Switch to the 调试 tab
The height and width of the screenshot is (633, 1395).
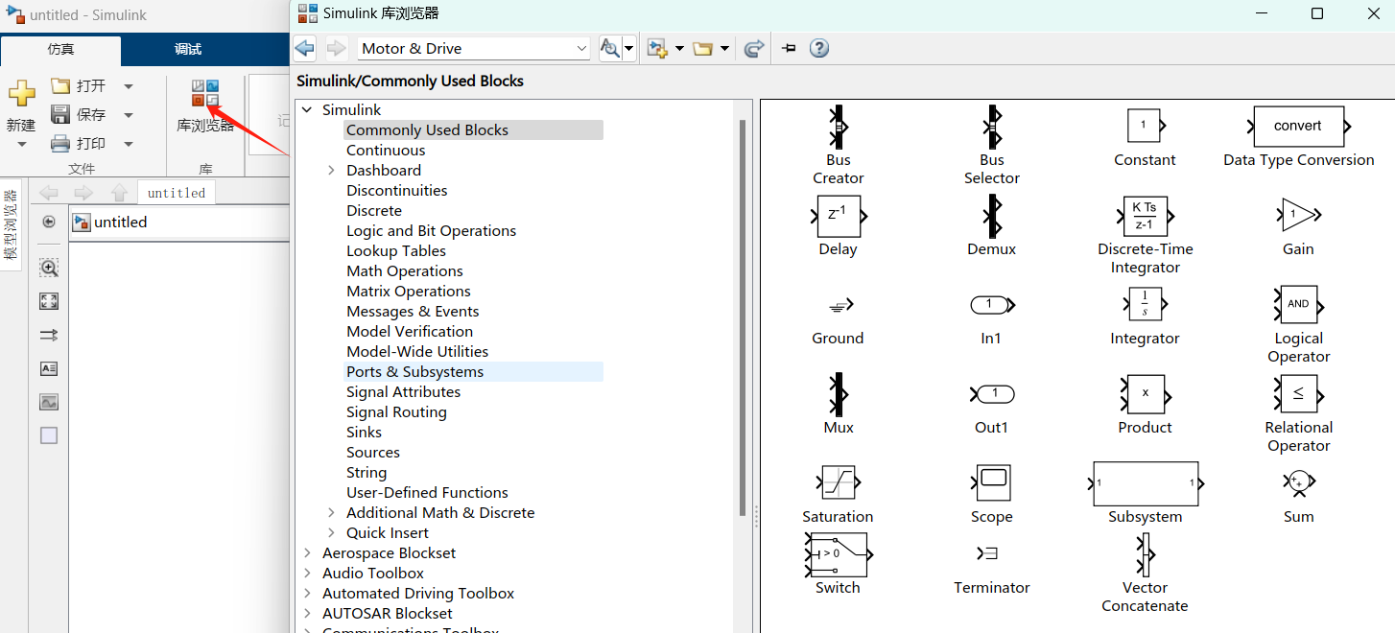coord(188,50)
